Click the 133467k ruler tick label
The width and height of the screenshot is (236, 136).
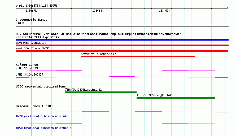tap(31, 11)
